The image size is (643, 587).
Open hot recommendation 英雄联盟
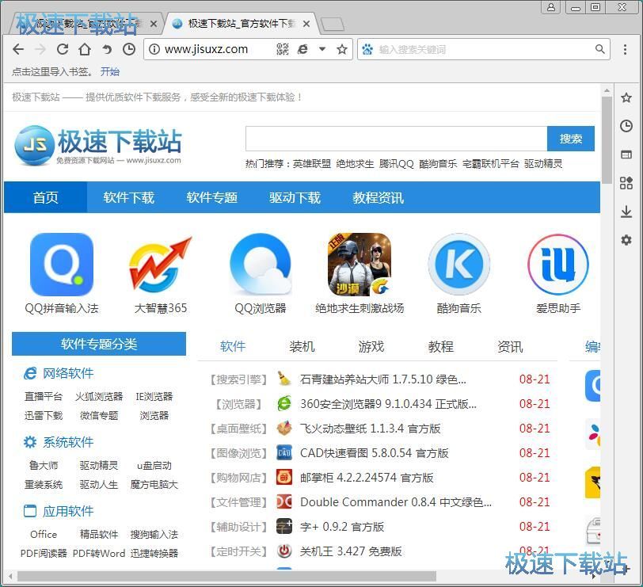[312, 164]
